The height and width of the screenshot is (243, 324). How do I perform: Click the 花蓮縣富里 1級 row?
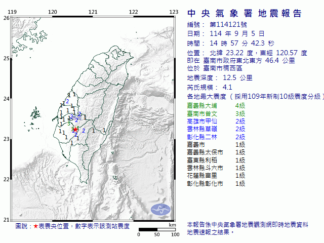[x=216, y=176]
